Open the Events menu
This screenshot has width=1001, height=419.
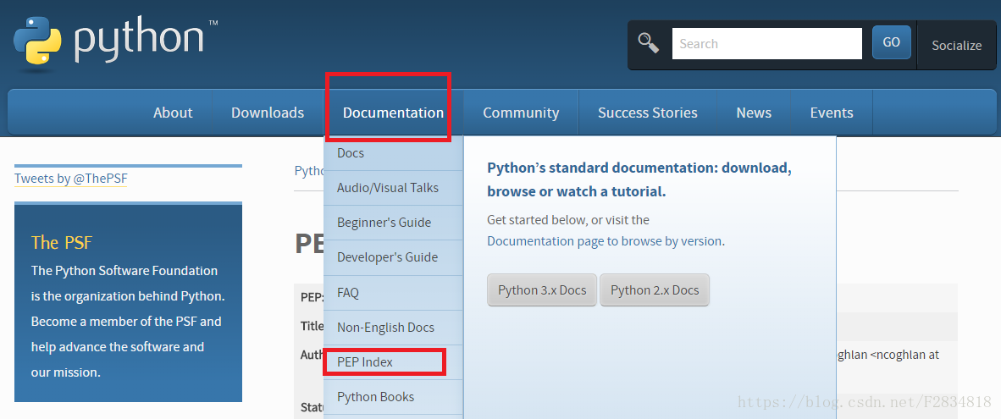(x=831, y=113)
